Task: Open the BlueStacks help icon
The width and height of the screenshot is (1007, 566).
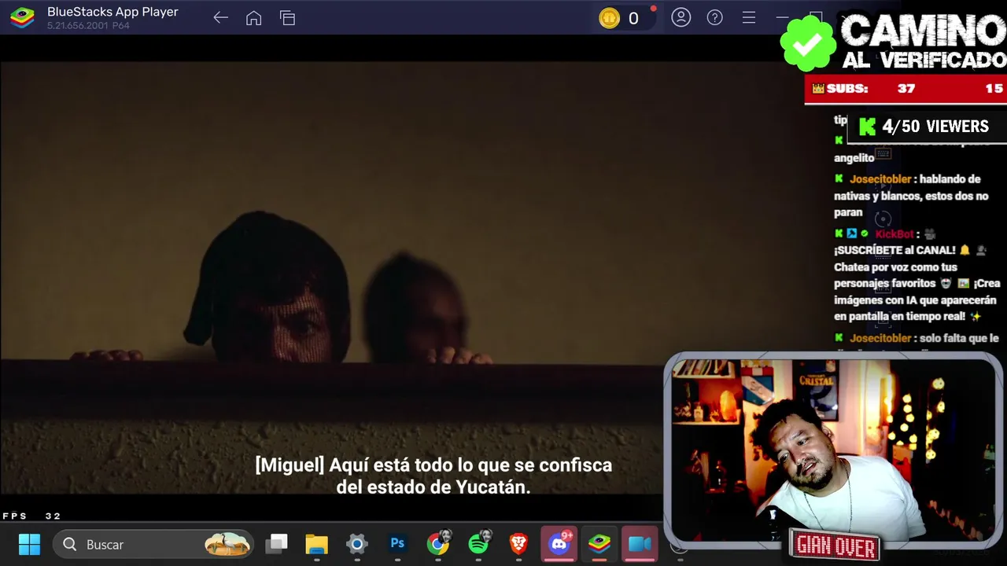Action: pyautogui.click(x=715, y=17)
